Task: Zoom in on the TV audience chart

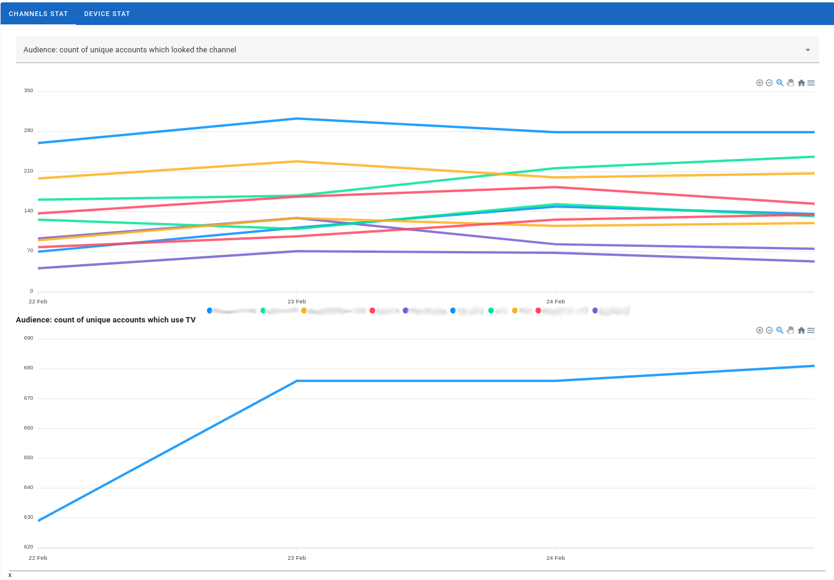Action: [x=760, y=331]
